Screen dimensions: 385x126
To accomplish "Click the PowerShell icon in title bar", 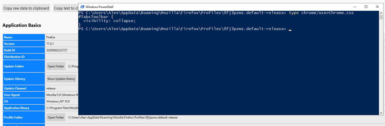I will [82, 7].
